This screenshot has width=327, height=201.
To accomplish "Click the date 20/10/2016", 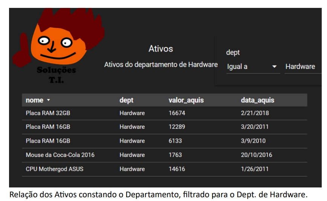I will (257, 155).
